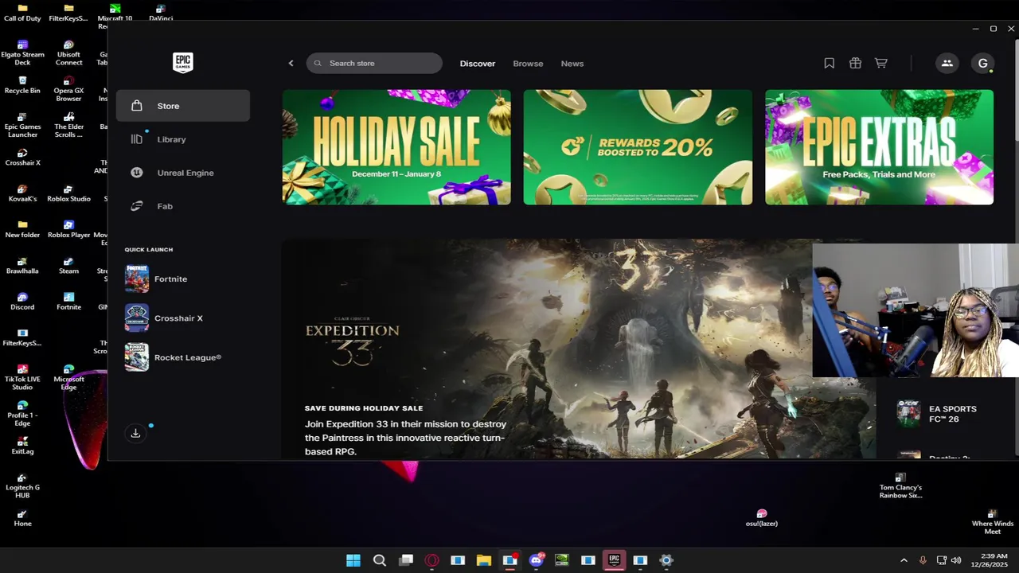Image resolution: width=1019 pixels, height=573 pixels.
Task: Open the Rewards Boosted to 20% banner
Action: (638, 147)
